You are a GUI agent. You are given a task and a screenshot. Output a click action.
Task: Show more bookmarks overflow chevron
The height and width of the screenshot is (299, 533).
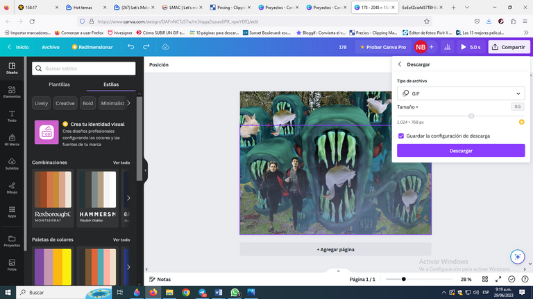tap(526, 33)
